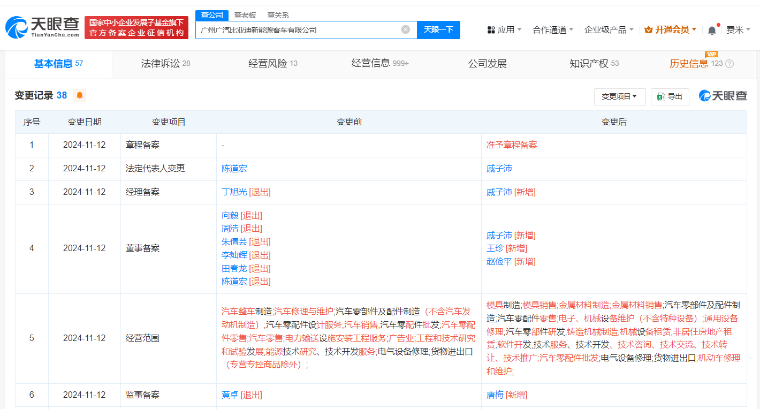Open new director 王珍's link
The width and height of the screenshot is (760, 409).
point(495,248)
